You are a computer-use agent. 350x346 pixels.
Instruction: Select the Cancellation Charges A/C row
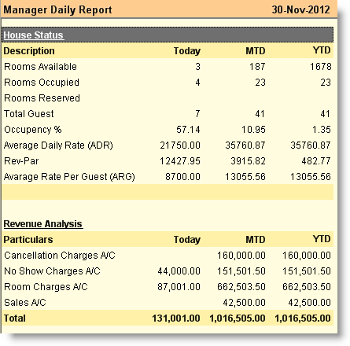[x=168, y=256]
